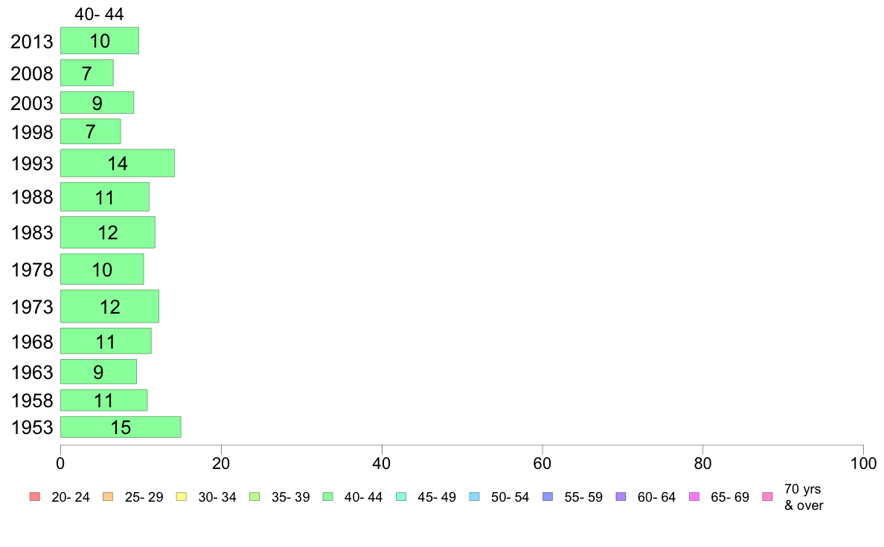The height and width of the screenshot is (547, 884).
Task: Select the 50-54 light blue legend swatch
Action: click(474, 497)
